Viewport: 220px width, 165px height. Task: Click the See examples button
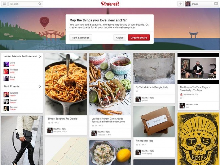point(81,38)
